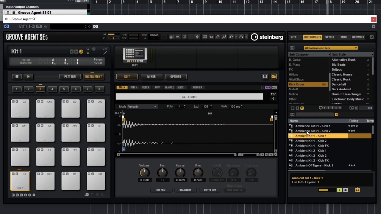Open the keyboard view icon beside Options
Image resolution: width=381 pixels, height=214 pixels.
click(x=265, y=77)
